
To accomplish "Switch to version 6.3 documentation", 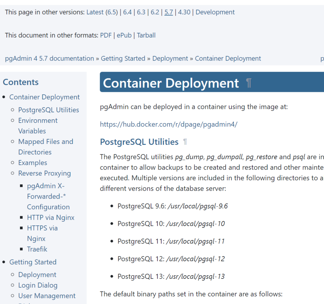I will pyautogui.click(x=141, y=12).
